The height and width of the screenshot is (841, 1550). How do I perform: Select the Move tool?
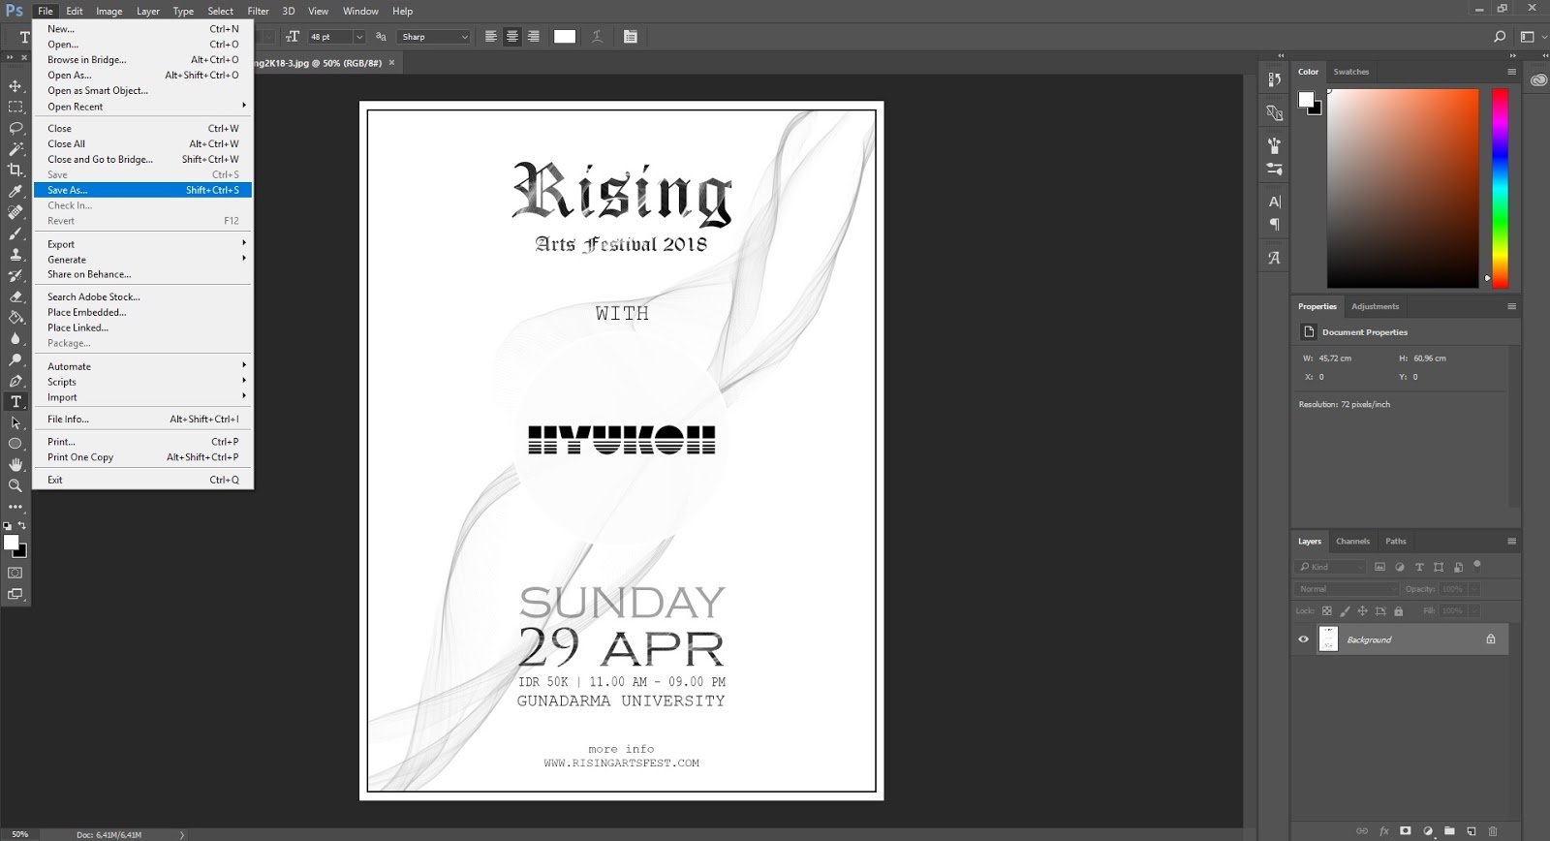pyautogui.click(x=15, y=86)
